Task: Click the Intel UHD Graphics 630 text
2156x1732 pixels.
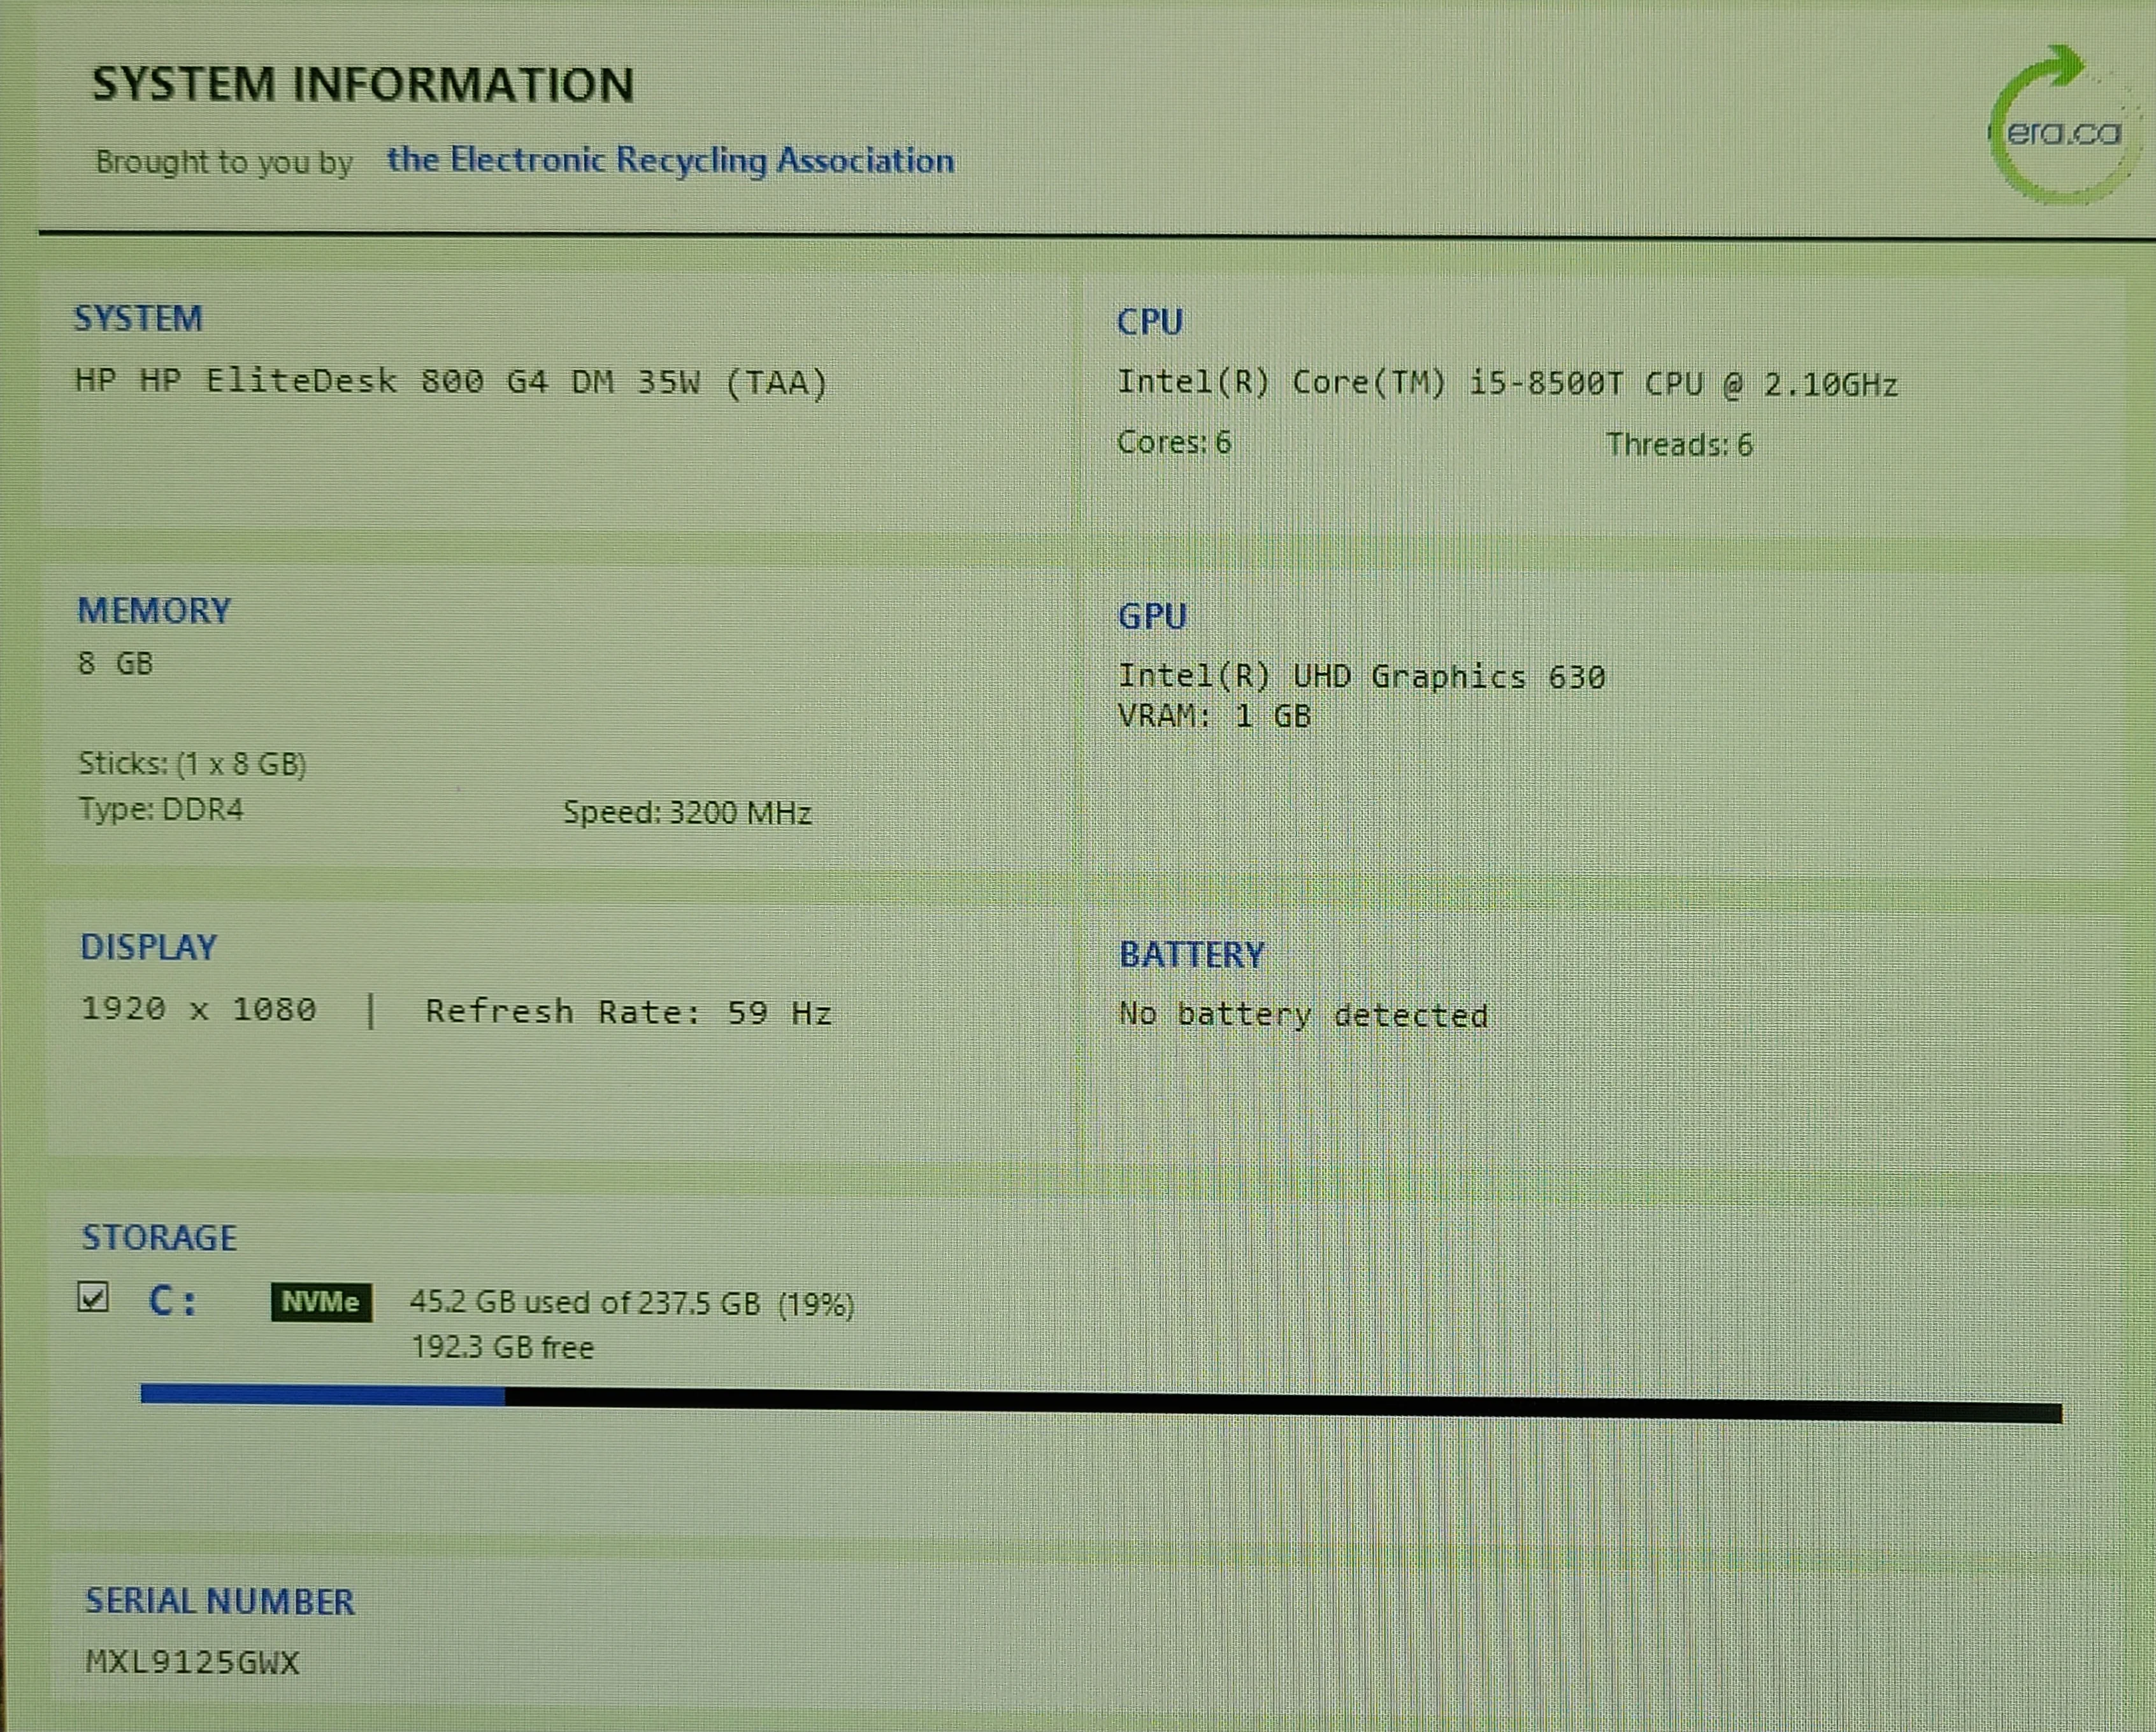Action: point(1362,677)
